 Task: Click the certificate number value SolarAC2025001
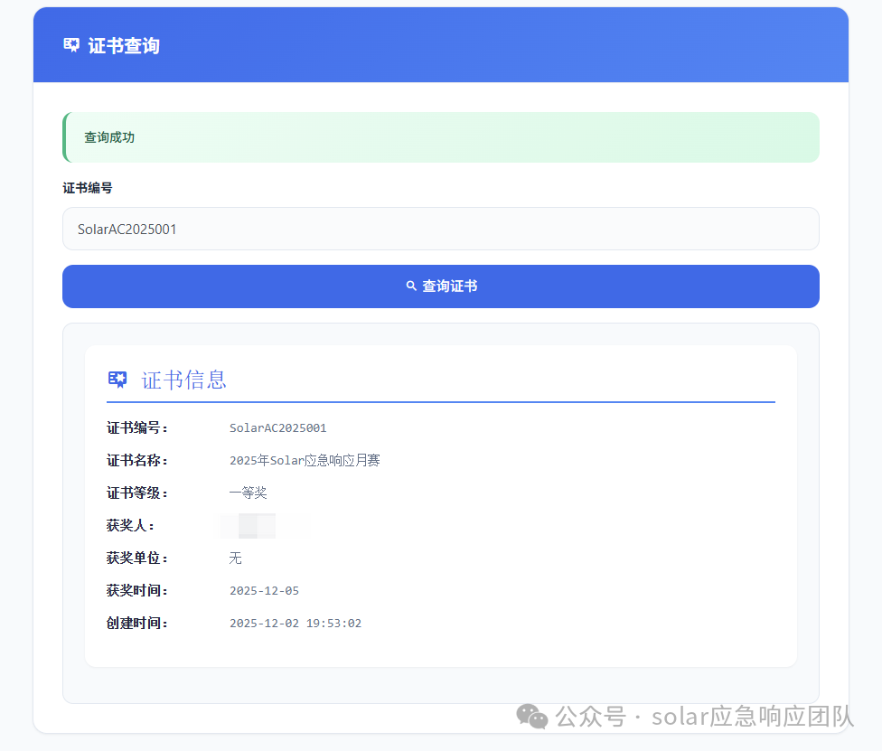277,428
